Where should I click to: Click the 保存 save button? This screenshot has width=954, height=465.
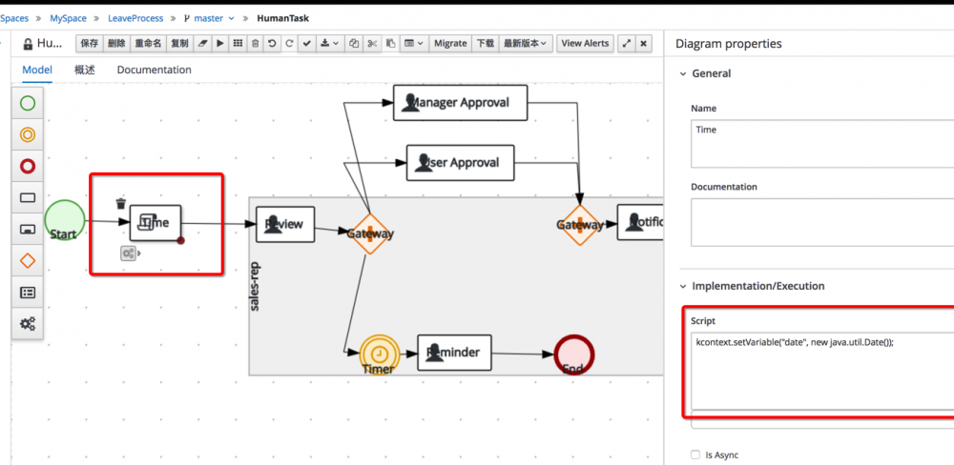click(90, 44)
